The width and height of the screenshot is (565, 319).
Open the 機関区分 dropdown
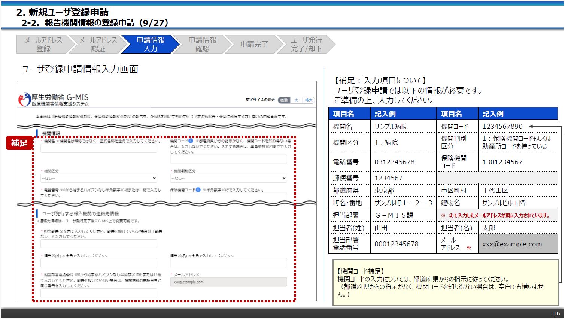tap(99, 178)
